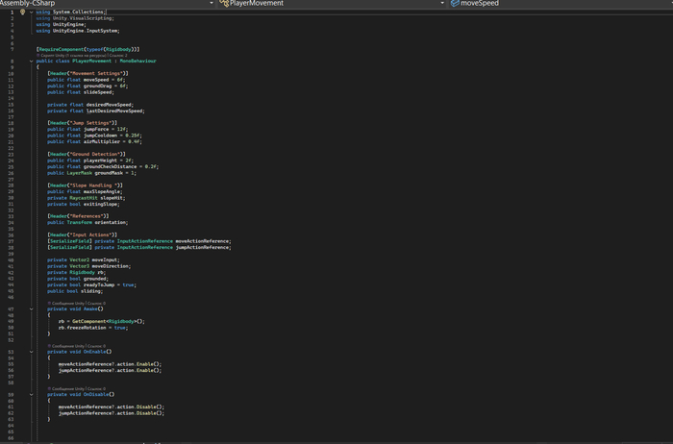Click the MonoBehaviour base class name
The width and height of the screenshot is (673, 444).
click(137, 61)
